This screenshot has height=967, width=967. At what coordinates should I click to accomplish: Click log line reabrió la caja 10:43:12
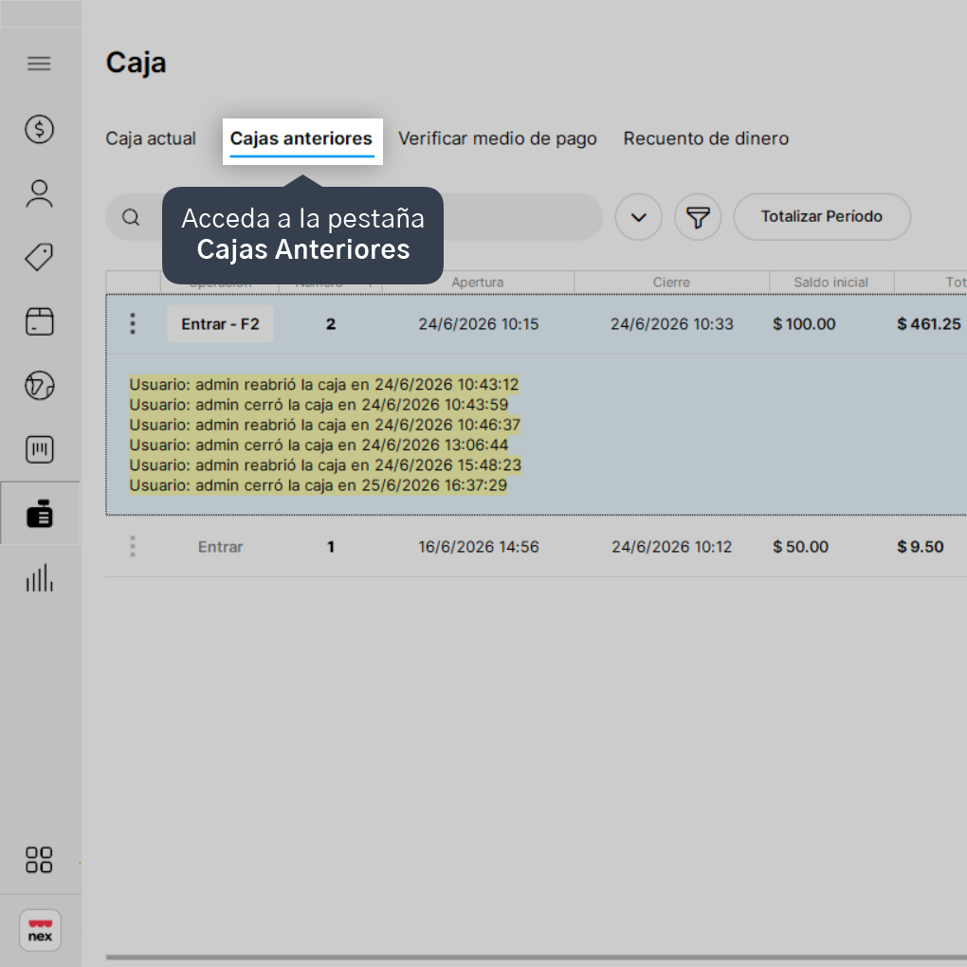324,384
